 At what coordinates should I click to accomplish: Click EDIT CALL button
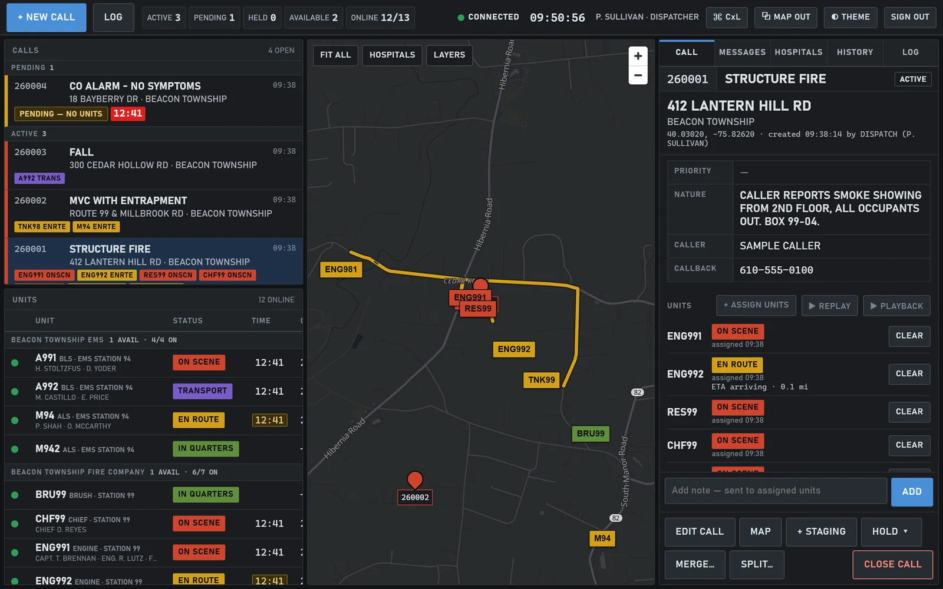click(700, 531)
